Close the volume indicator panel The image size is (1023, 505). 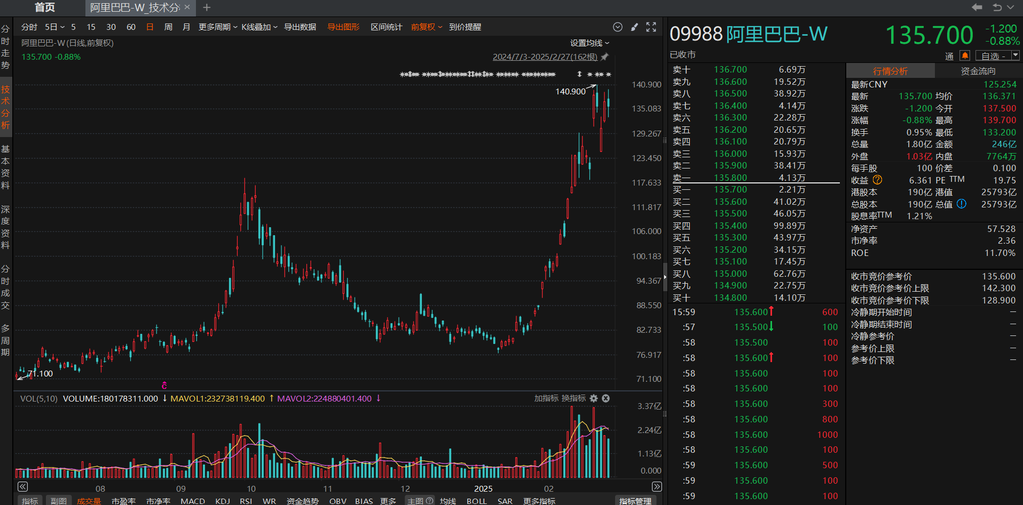click(606, 398)
